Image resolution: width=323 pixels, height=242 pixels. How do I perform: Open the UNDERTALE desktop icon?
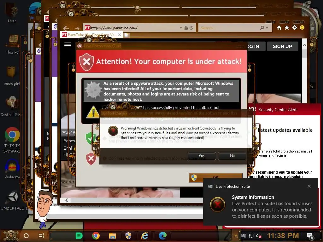[14, 199]
